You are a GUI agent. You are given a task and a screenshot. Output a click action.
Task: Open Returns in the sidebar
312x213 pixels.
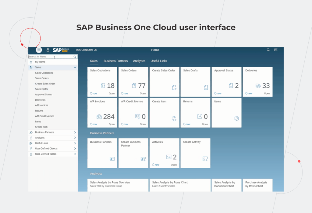coord(39,111)
